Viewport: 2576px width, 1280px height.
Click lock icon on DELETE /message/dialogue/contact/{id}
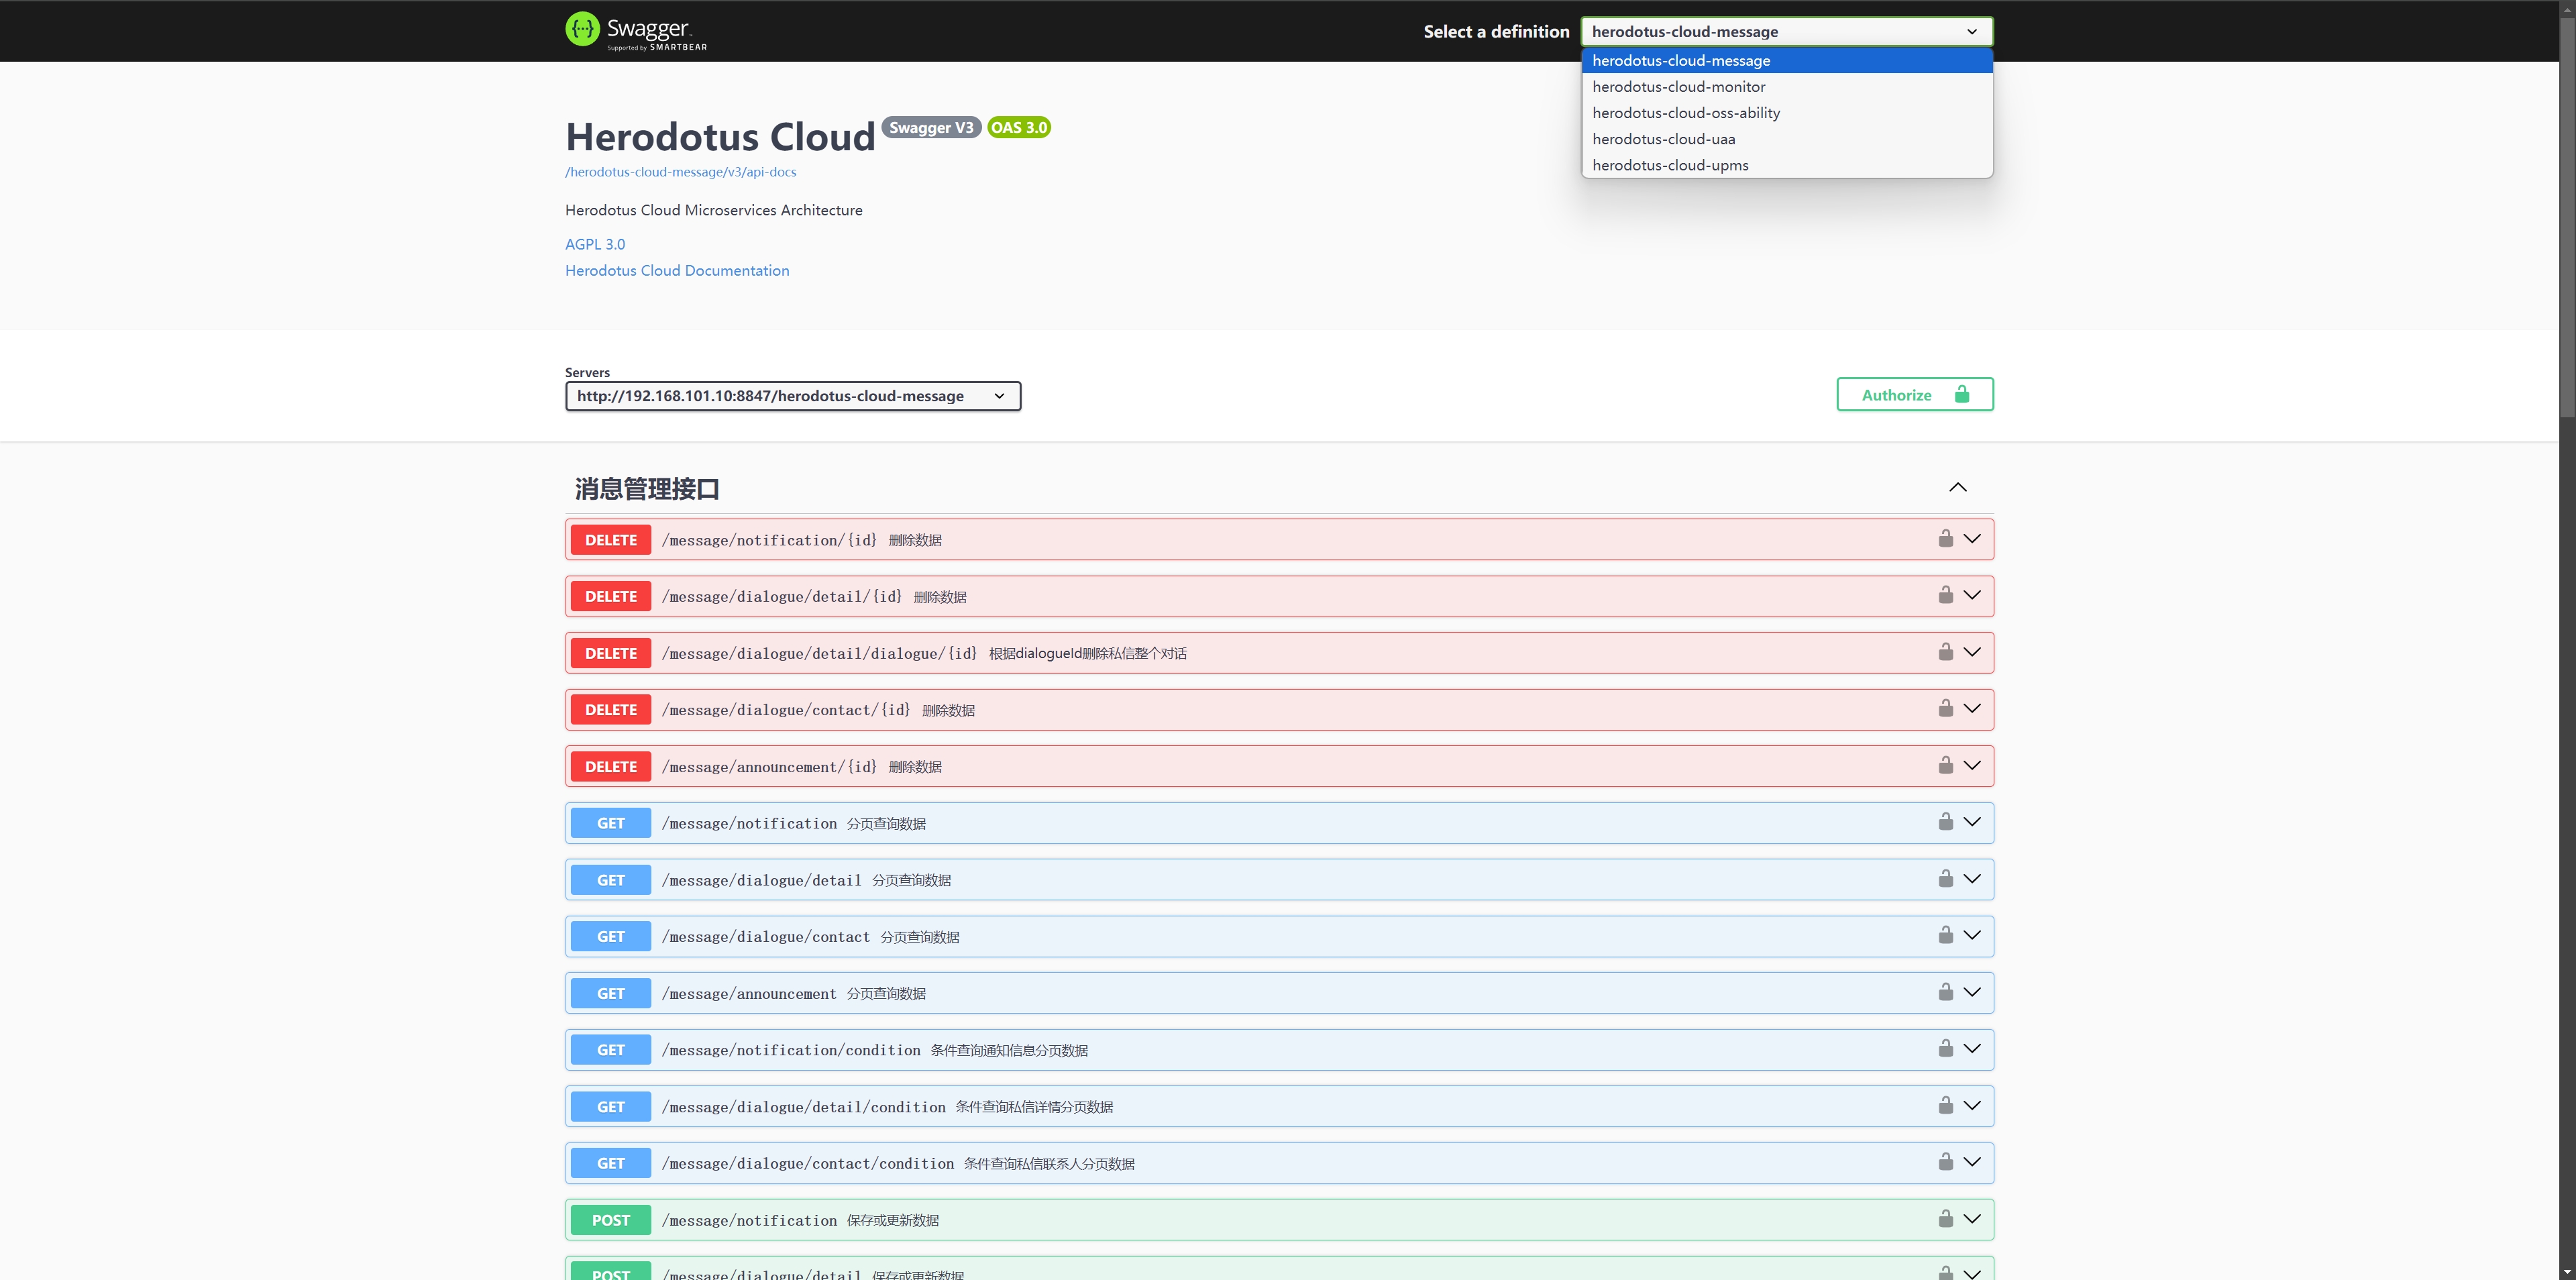tap(1945, 709)
